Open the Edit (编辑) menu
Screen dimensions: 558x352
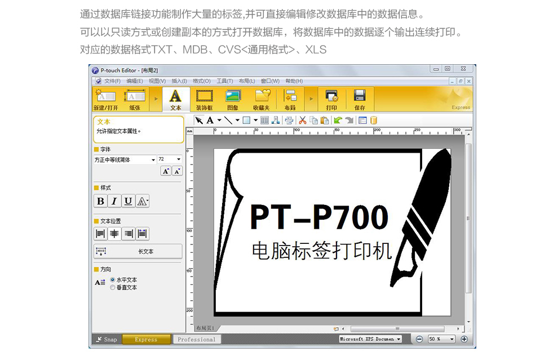[135, 81]
